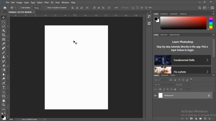This screenshot has height=121, width=216.
Task: Select the History Brush tool
Action: click(4, 61)
